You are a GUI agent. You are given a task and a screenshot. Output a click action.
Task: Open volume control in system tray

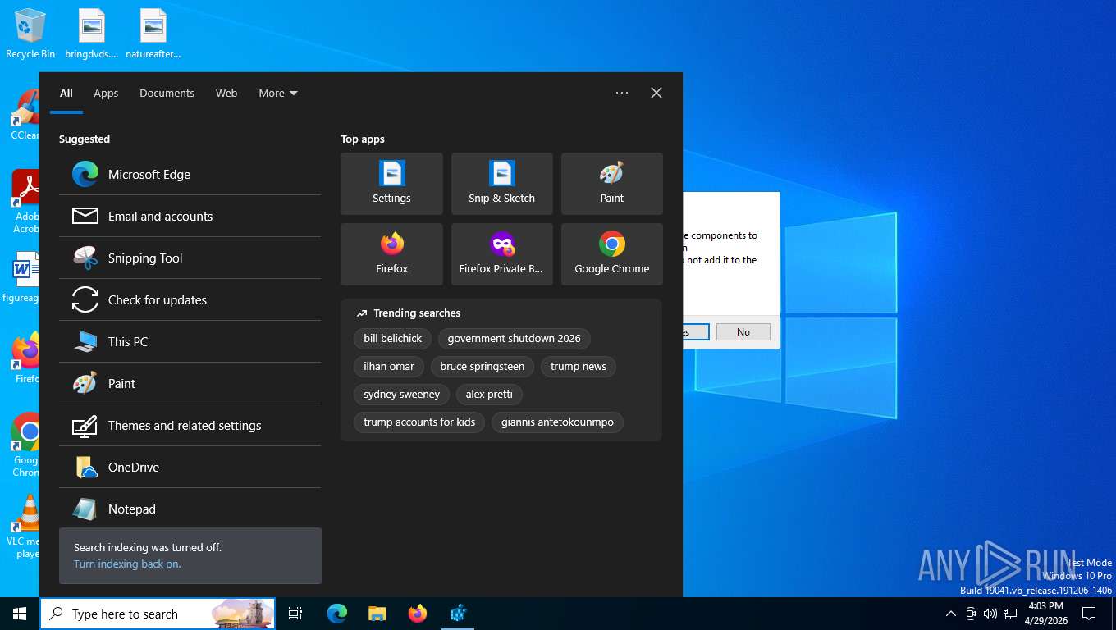990,614
